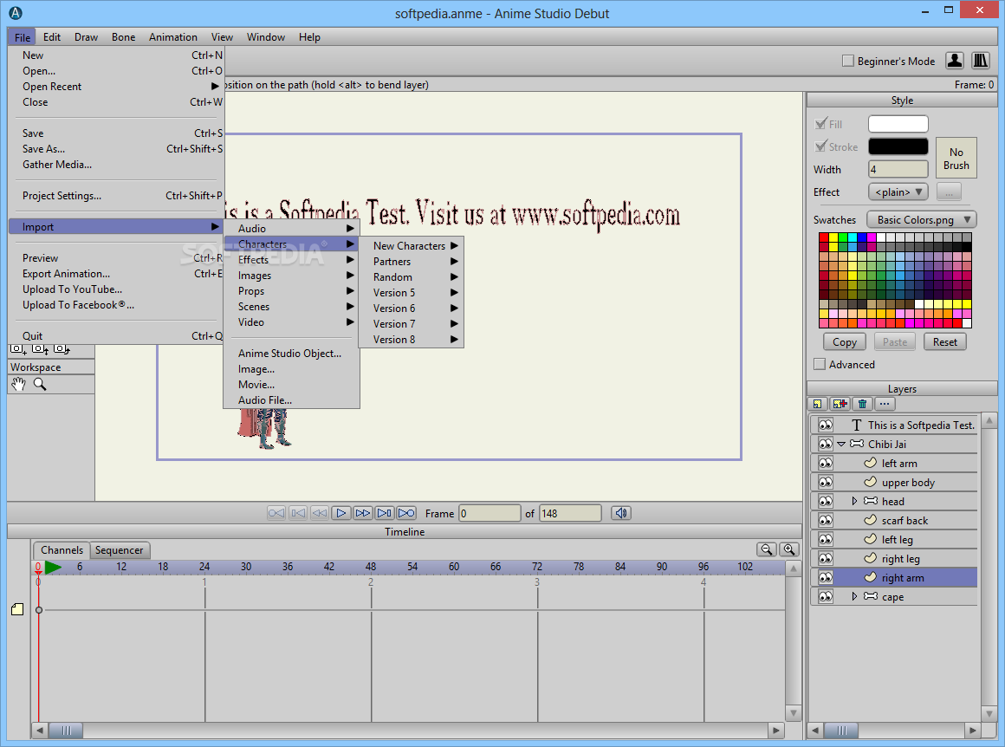The height and width of the screenshot is (747, 1005).
Task: Click the timeline channel icon on left
Action: coord(17,609)
